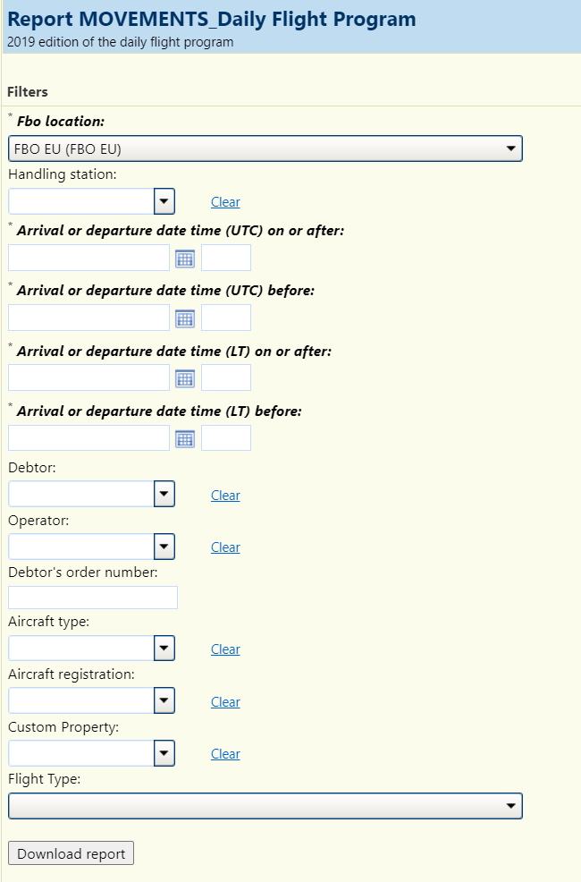581x882 pixels.
Task: Open calendar picker for LT before date
Action: tap(185, 438)
